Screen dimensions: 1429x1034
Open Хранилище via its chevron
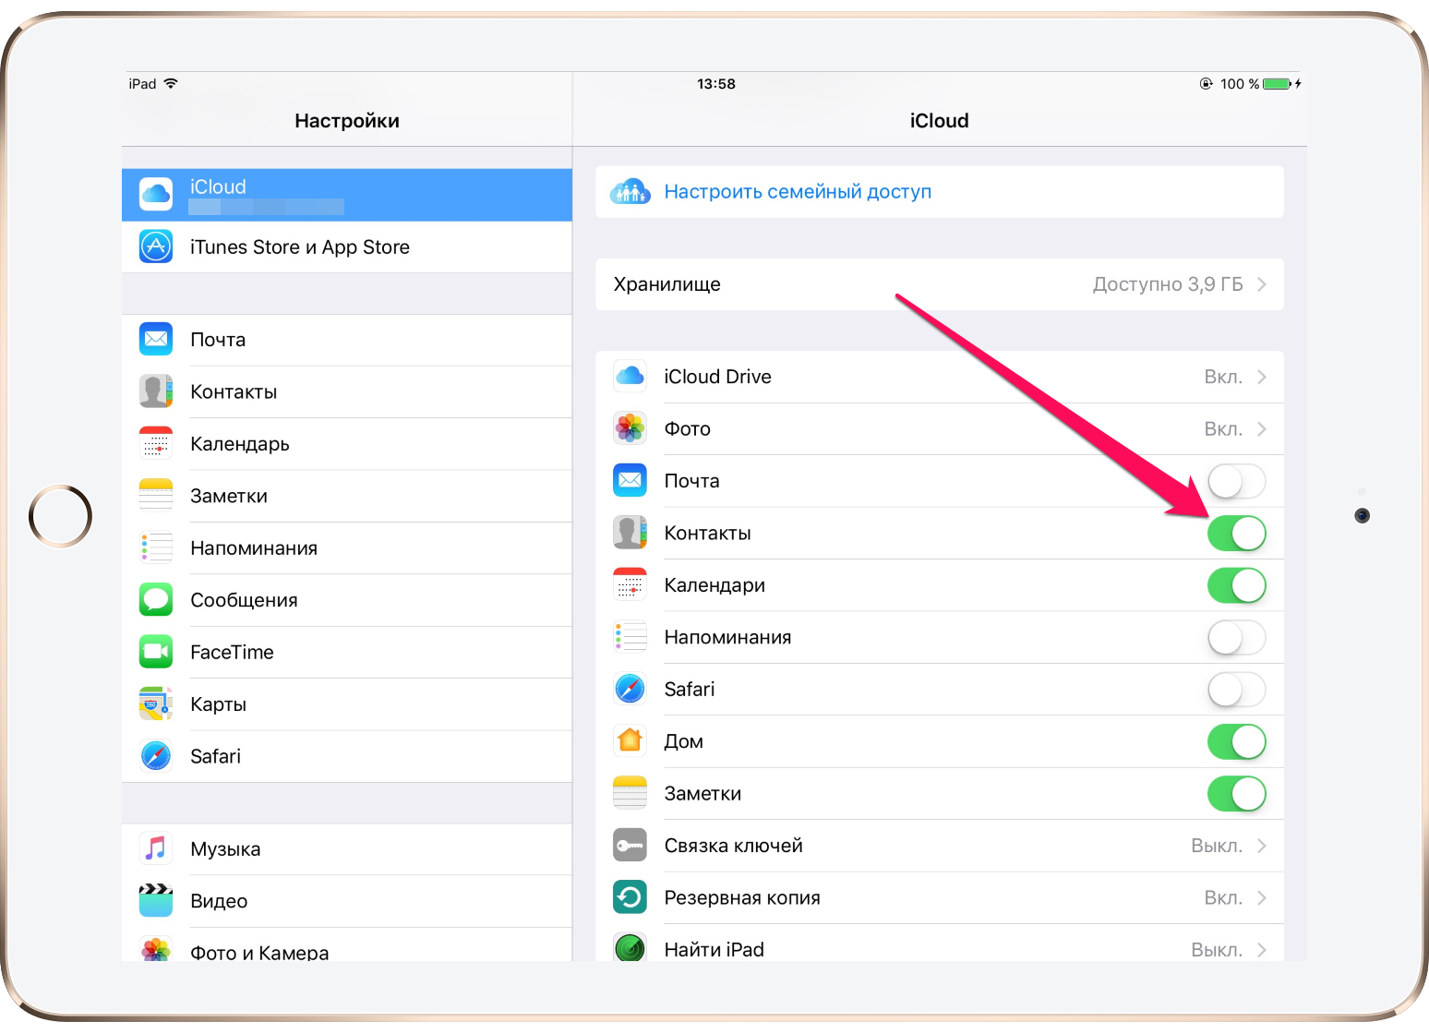tap(1262, 284)
